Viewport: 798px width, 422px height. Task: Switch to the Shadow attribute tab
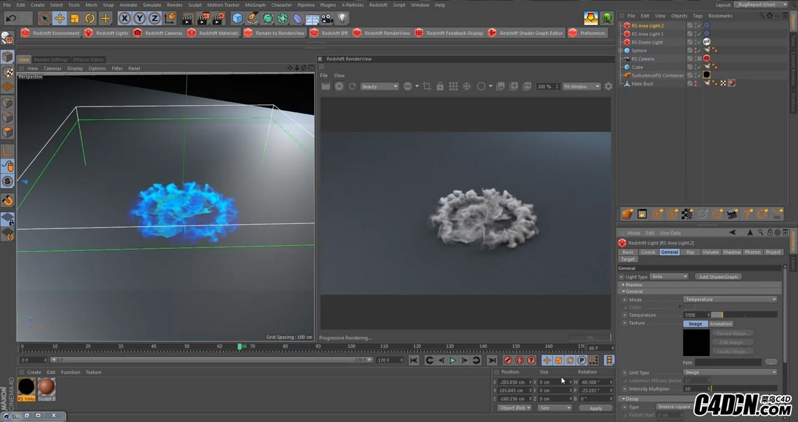click(x=732, y=252)
